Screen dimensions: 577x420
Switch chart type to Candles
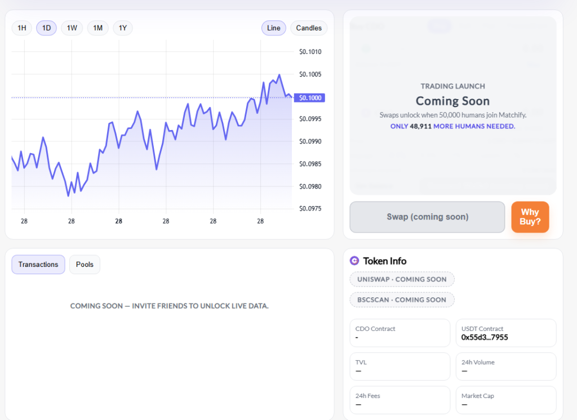[309, 28]
